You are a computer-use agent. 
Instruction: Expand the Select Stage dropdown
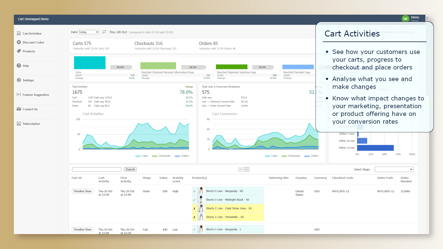click(394, 169)
